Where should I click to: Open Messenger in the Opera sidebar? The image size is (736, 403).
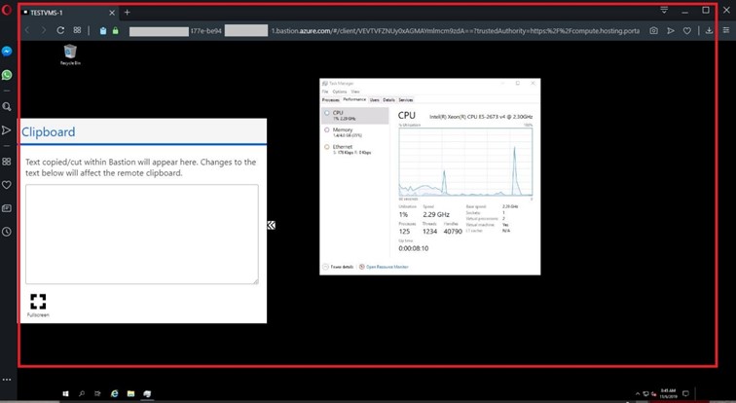[7, 52]
